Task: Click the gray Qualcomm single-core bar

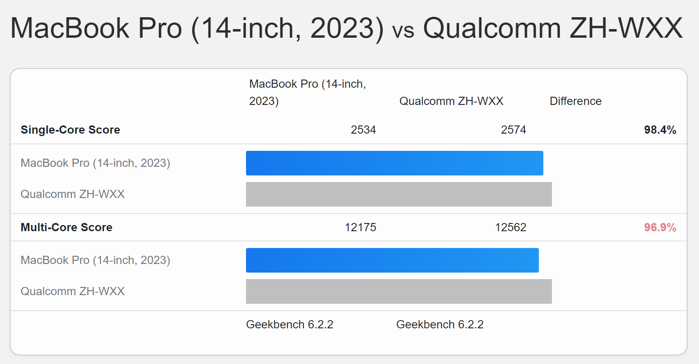Action: coord(398,194)
